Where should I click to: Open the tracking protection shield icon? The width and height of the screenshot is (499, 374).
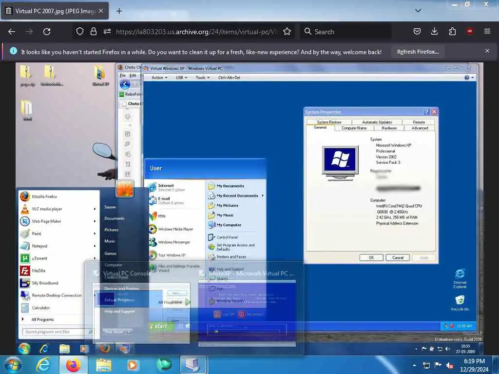tap(80, 31)
